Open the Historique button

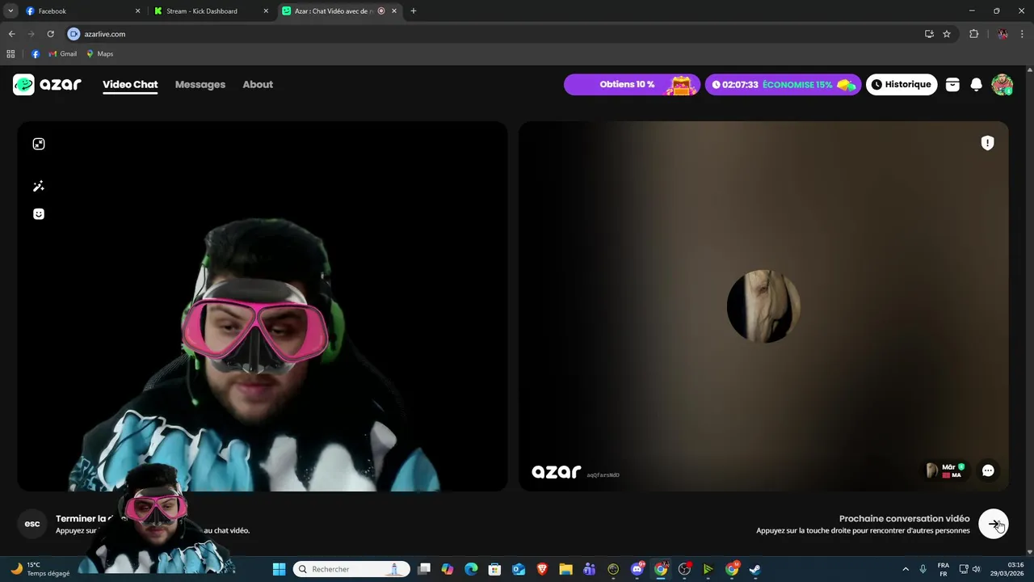pyautogui.click(x=902, y=84)
